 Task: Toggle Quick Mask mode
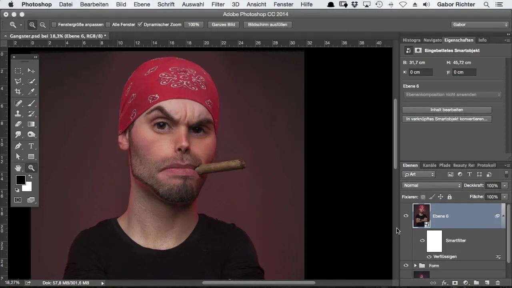coord(18,200)
